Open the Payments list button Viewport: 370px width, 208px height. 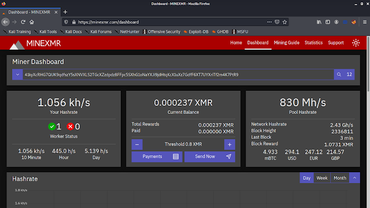pos(157,157)
